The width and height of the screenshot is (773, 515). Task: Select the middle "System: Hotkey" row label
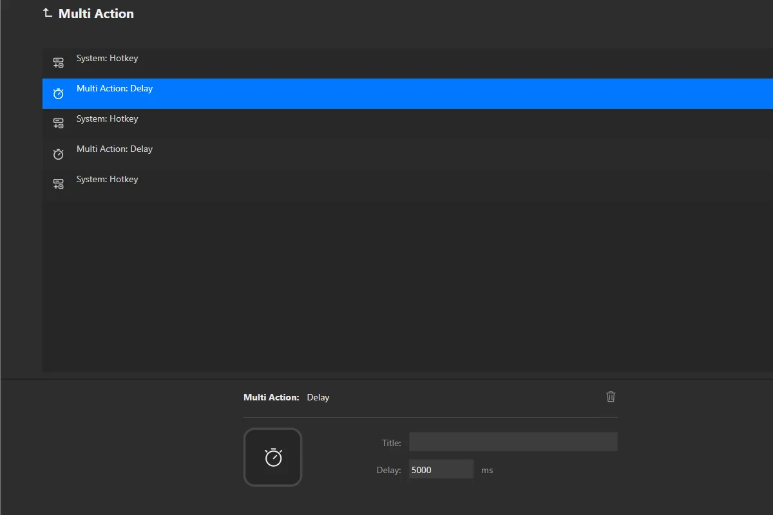point(107,118)
